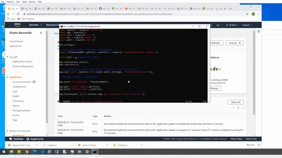Open the gear settings taskbar icon
The height and width of the screenshot is (158, 282).
[x=87, y=152]
